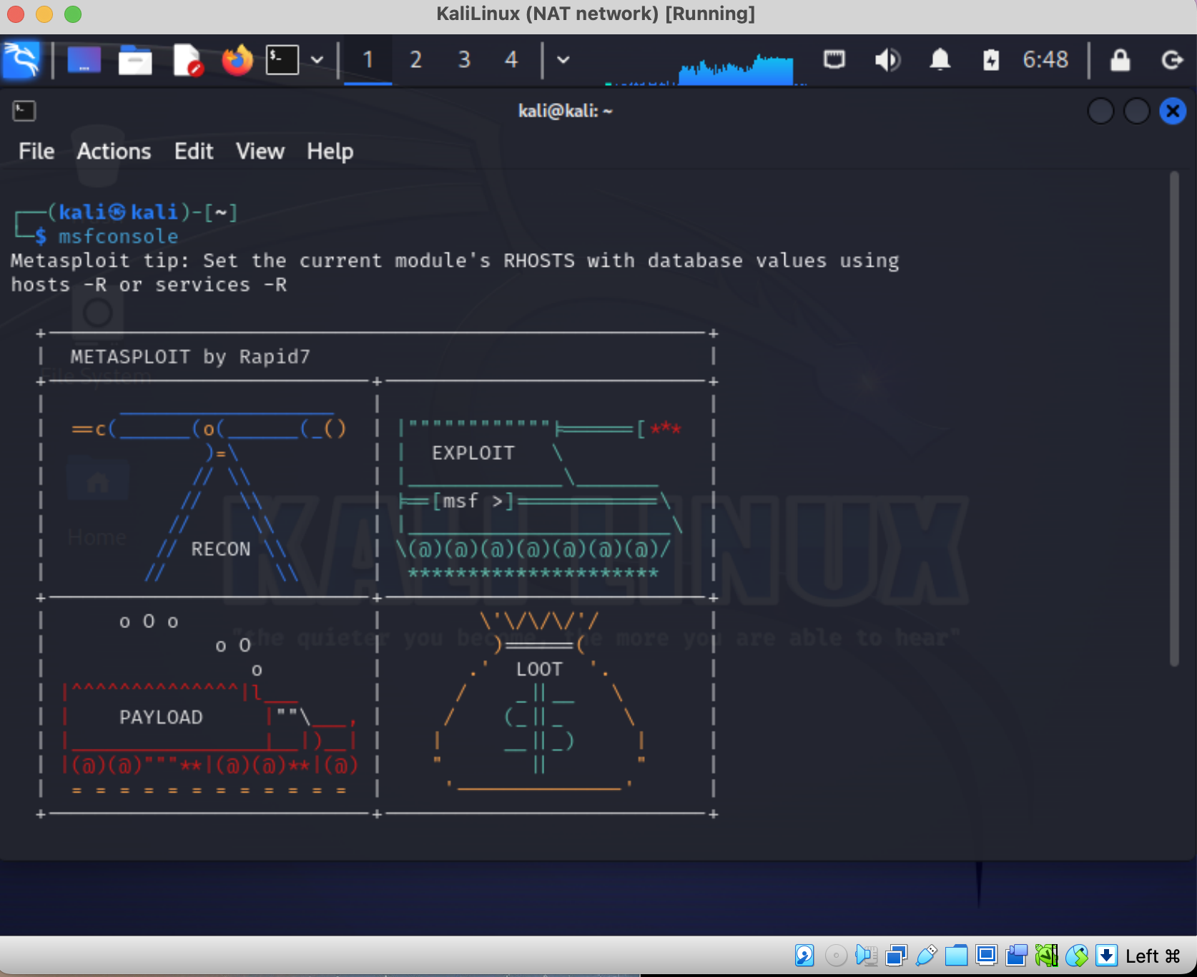The height and width of the screenshot is (977, 1197).
Task: Open the Actions menu in terminal
Action: click(x=114, y=152)
